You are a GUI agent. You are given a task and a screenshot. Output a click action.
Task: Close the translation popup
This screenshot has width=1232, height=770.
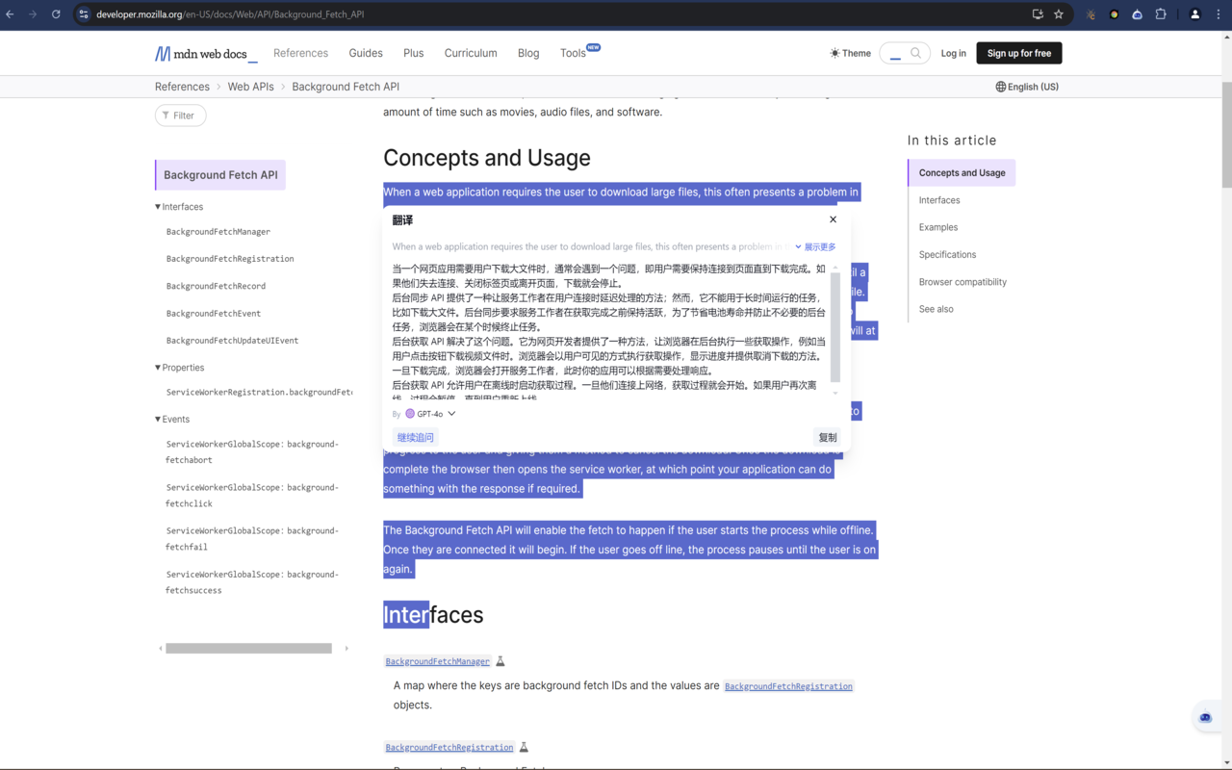(834, 219)
